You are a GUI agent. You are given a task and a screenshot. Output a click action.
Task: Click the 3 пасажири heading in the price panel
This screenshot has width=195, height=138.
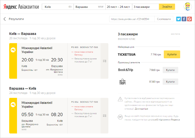point(128,34)
